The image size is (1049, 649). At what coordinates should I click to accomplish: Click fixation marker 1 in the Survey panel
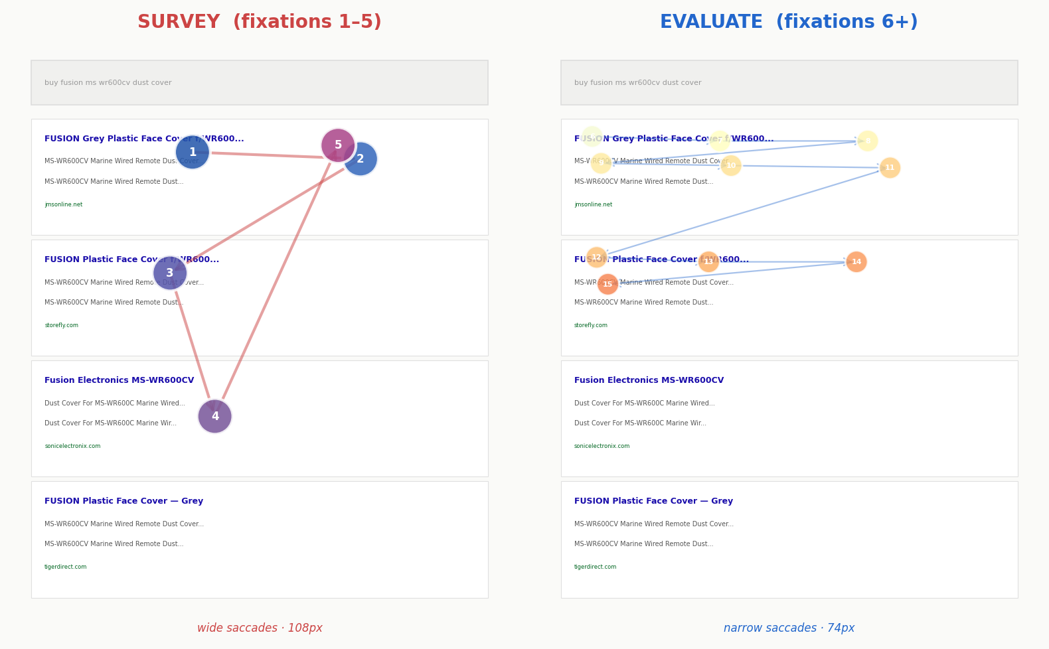click(x=193, y=152)
